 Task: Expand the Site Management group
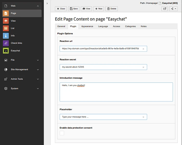pos(38,70)
